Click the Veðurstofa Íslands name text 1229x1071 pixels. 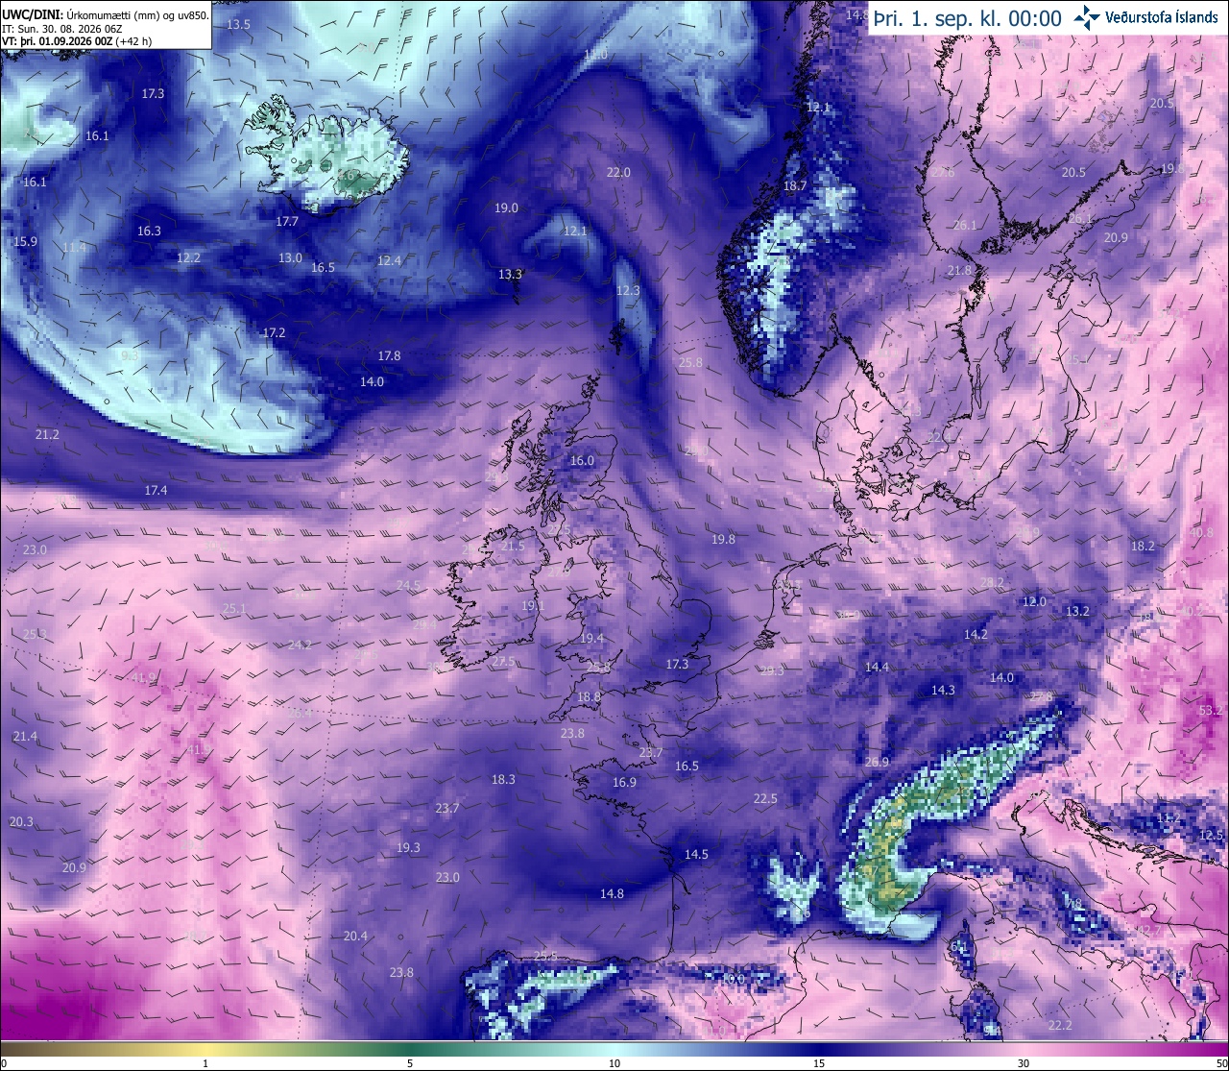tap(1162, 17)
